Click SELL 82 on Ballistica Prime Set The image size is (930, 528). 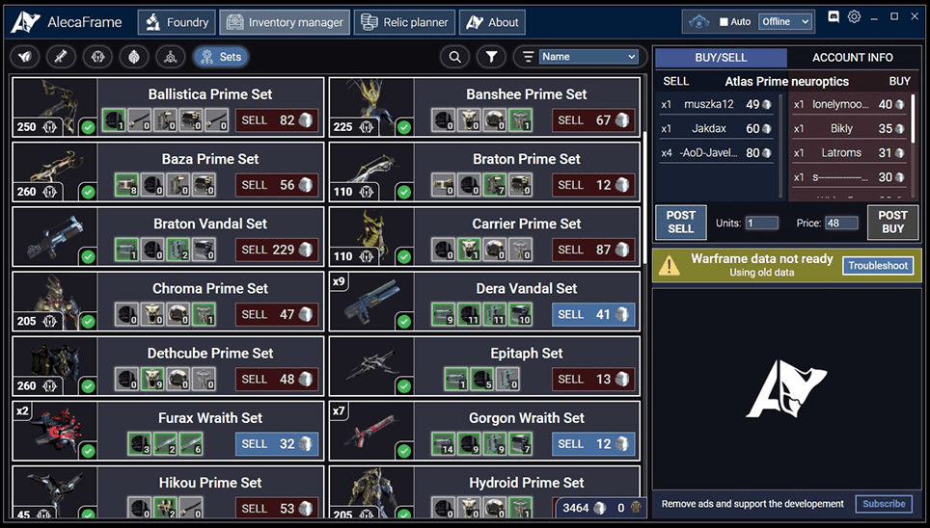276,120
